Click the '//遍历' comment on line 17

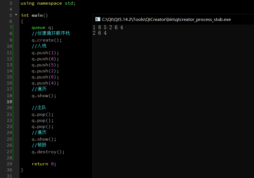pos(39,89)
